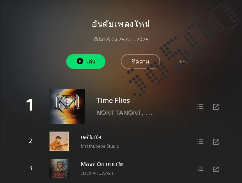The height and width of the screenshot is (183, 242).
Task: Select the Time Flies song title
Action: click(x=113, y=100)
